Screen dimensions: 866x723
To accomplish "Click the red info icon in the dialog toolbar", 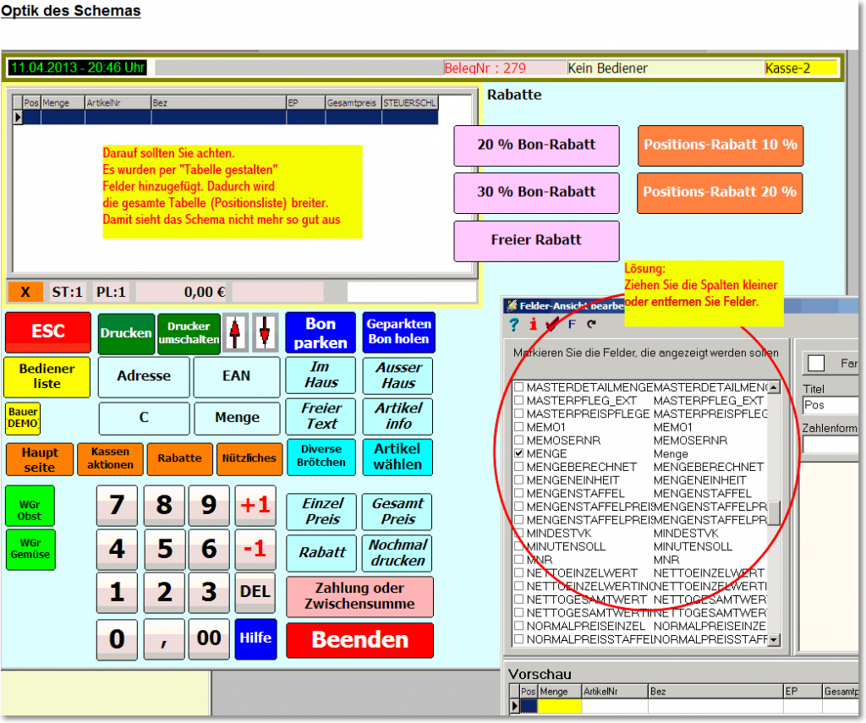I will [x=533, y=324].
